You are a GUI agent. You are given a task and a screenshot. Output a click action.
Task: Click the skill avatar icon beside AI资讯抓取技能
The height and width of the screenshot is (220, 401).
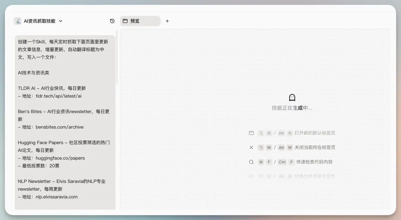coord(17,21)
